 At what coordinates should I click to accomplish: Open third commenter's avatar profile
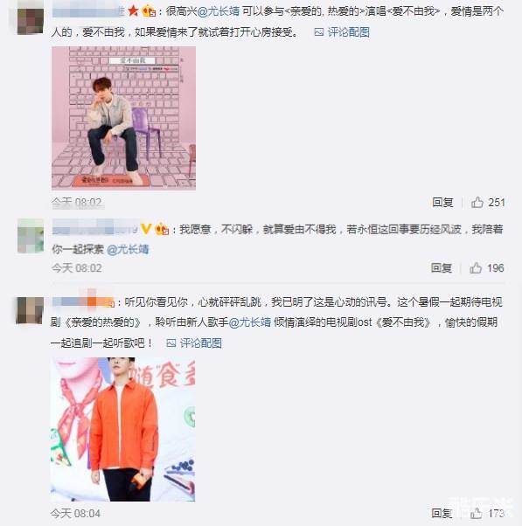click(30, 310)
